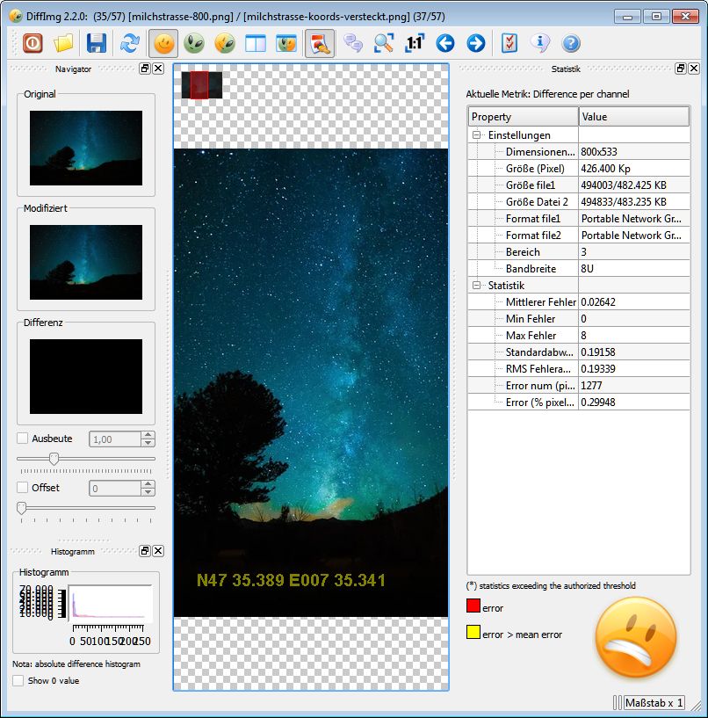Float the Statistik panel

(x=681, y=69)
